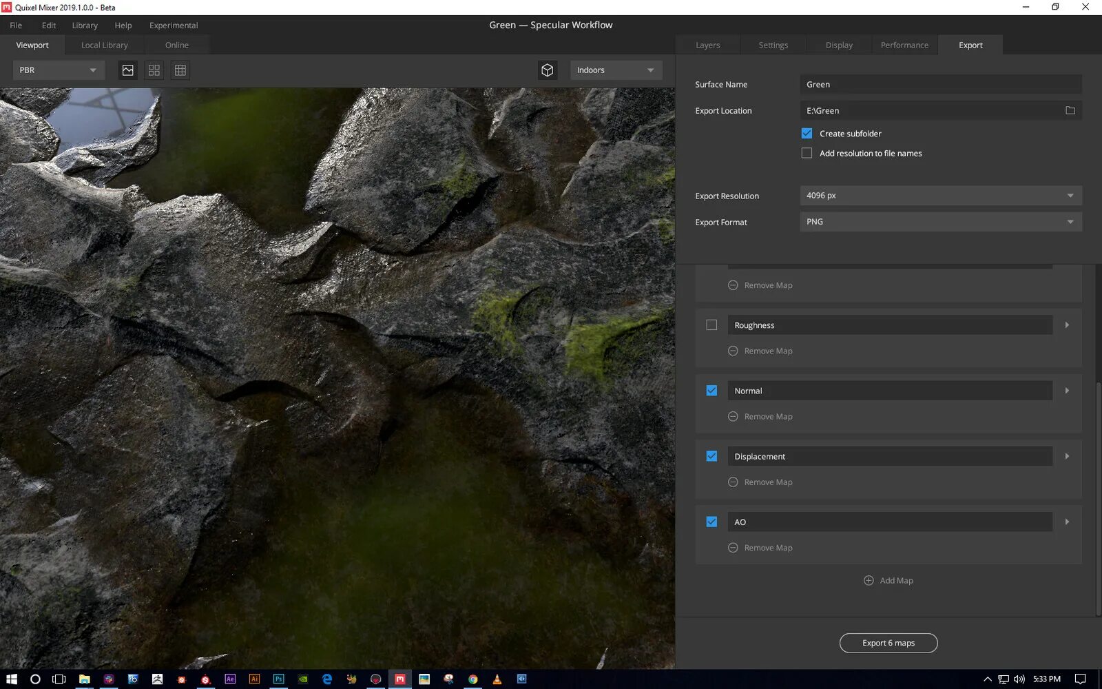Viewport: 1102px width, 689px height.
Task: Click the 3D cube mesh preview icon
Action: 548,70
